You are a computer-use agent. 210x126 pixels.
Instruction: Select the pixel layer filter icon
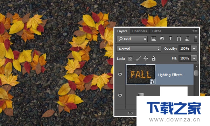click(154, 39)
